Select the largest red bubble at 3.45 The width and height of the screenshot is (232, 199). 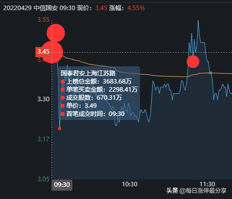[x=52, y=52]
